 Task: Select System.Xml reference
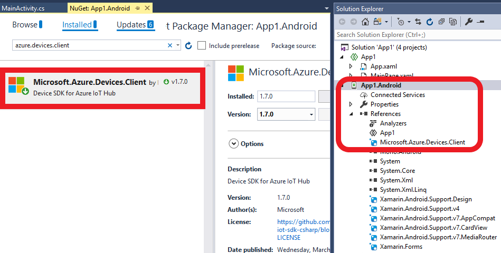pos(396,180)
